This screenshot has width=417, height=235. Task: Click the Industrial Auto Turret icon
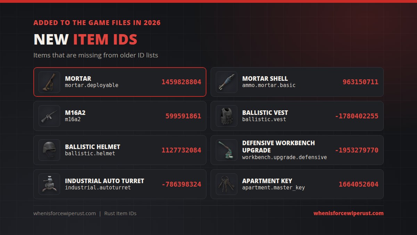coord(49,184)
